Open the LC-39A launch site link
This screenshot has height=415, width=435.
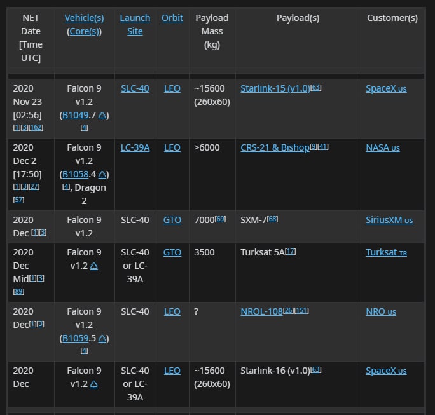135,147
